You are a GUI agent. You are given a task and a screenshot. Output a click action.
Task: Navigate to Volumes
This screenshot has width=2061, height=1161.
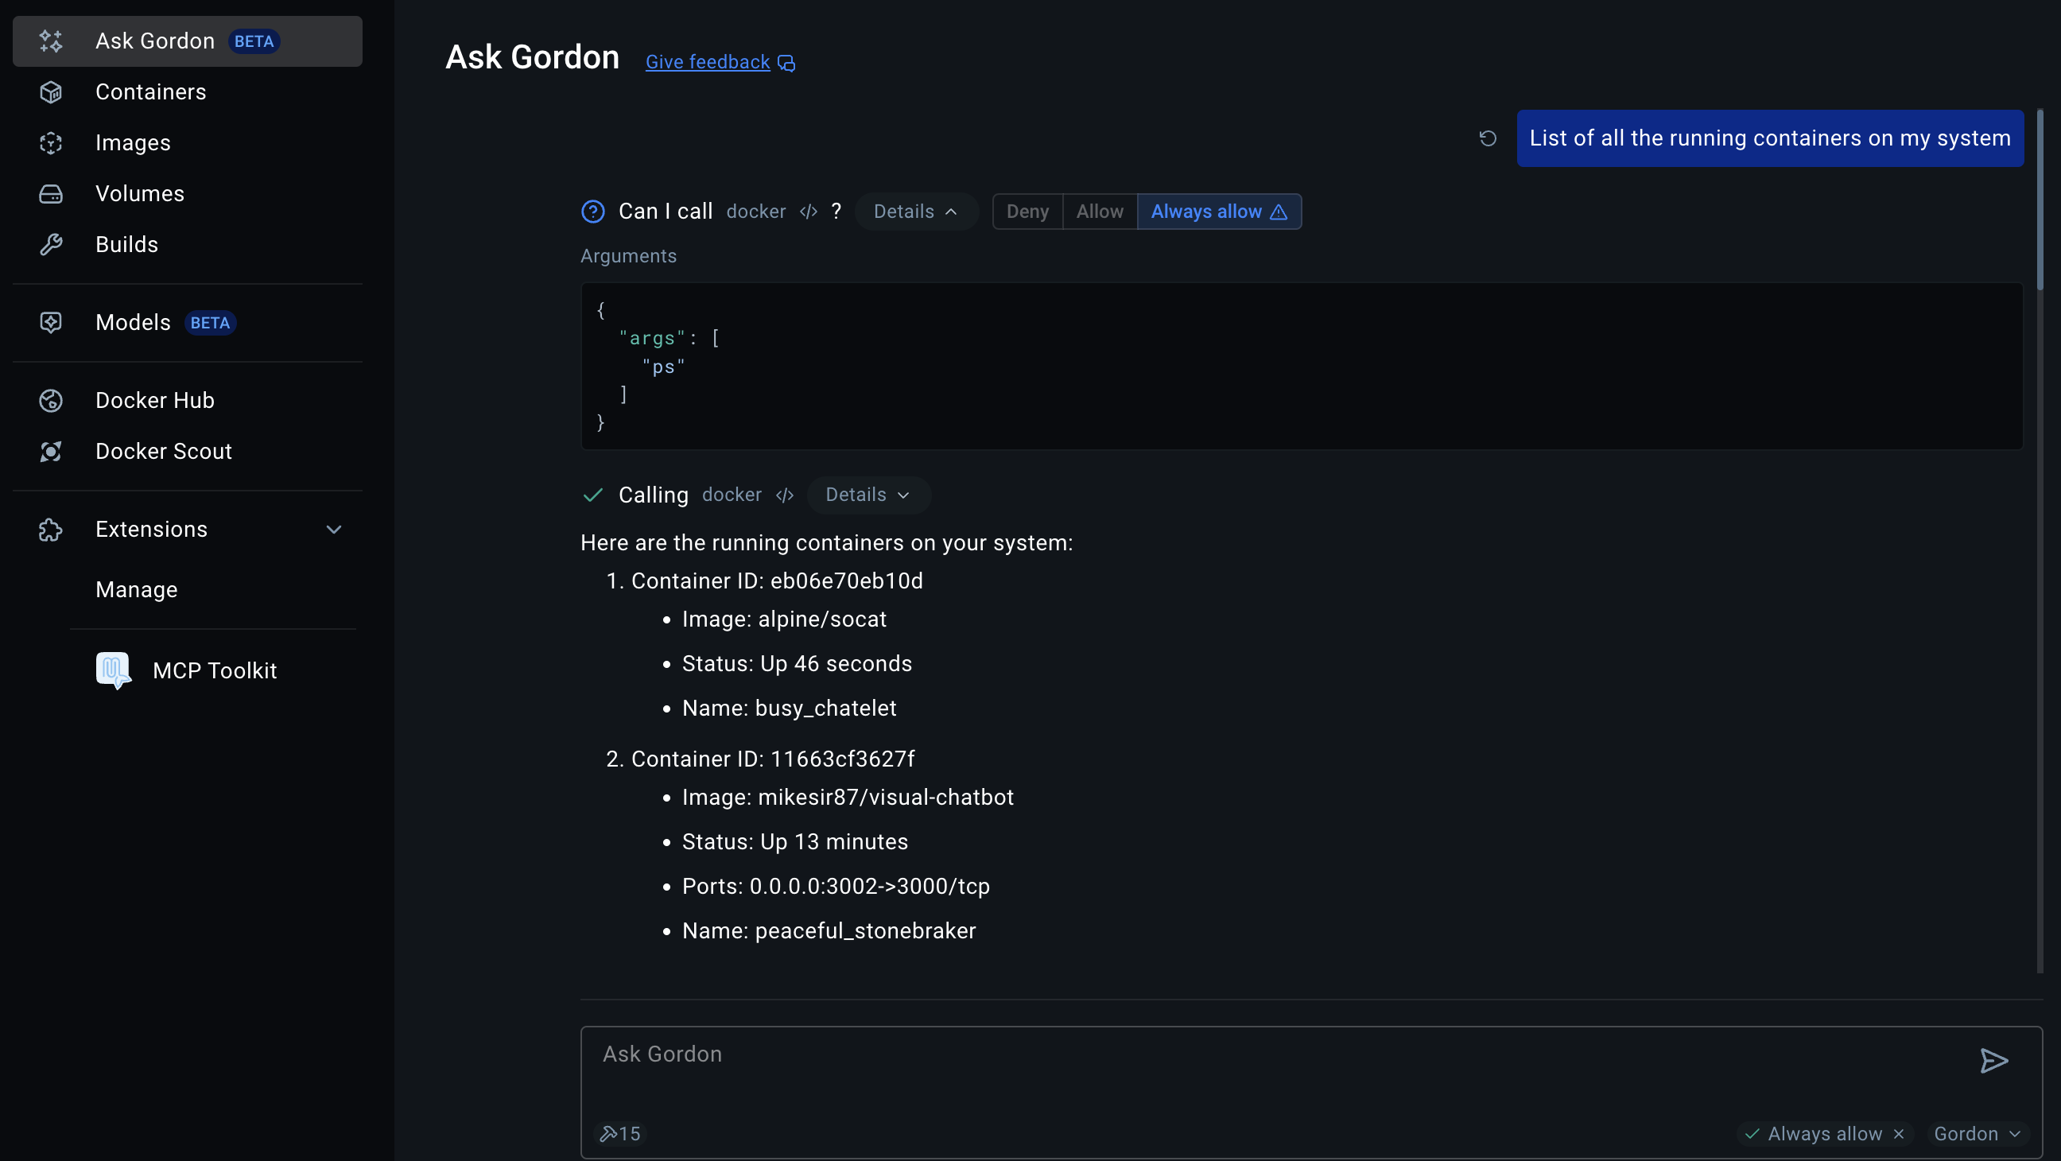(187, 194)
